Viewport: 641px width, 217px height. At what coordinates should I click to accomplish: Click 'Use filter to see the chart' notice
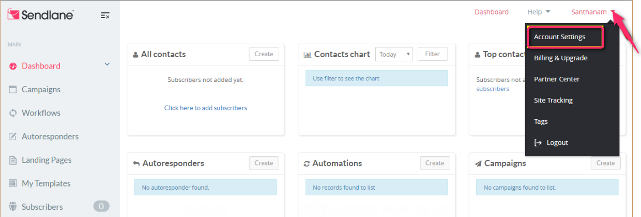point(376,78)
